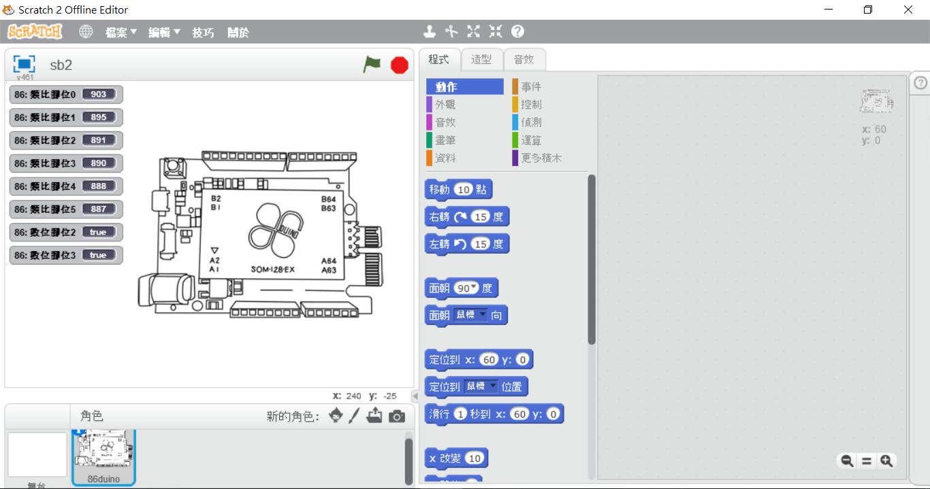Upload sprite from file
Viewport: 930px width, 489px height.
pyautogui.click(x=374, y=416)
